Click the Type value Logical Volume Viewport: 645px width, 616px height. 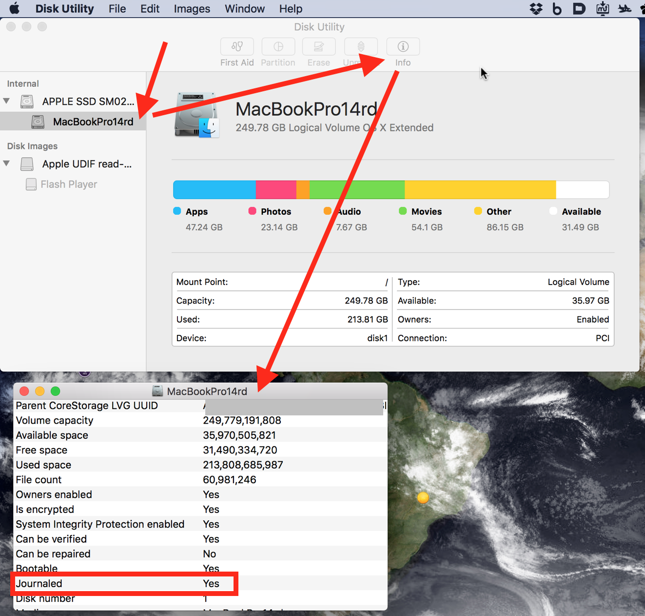pos(578,282)
